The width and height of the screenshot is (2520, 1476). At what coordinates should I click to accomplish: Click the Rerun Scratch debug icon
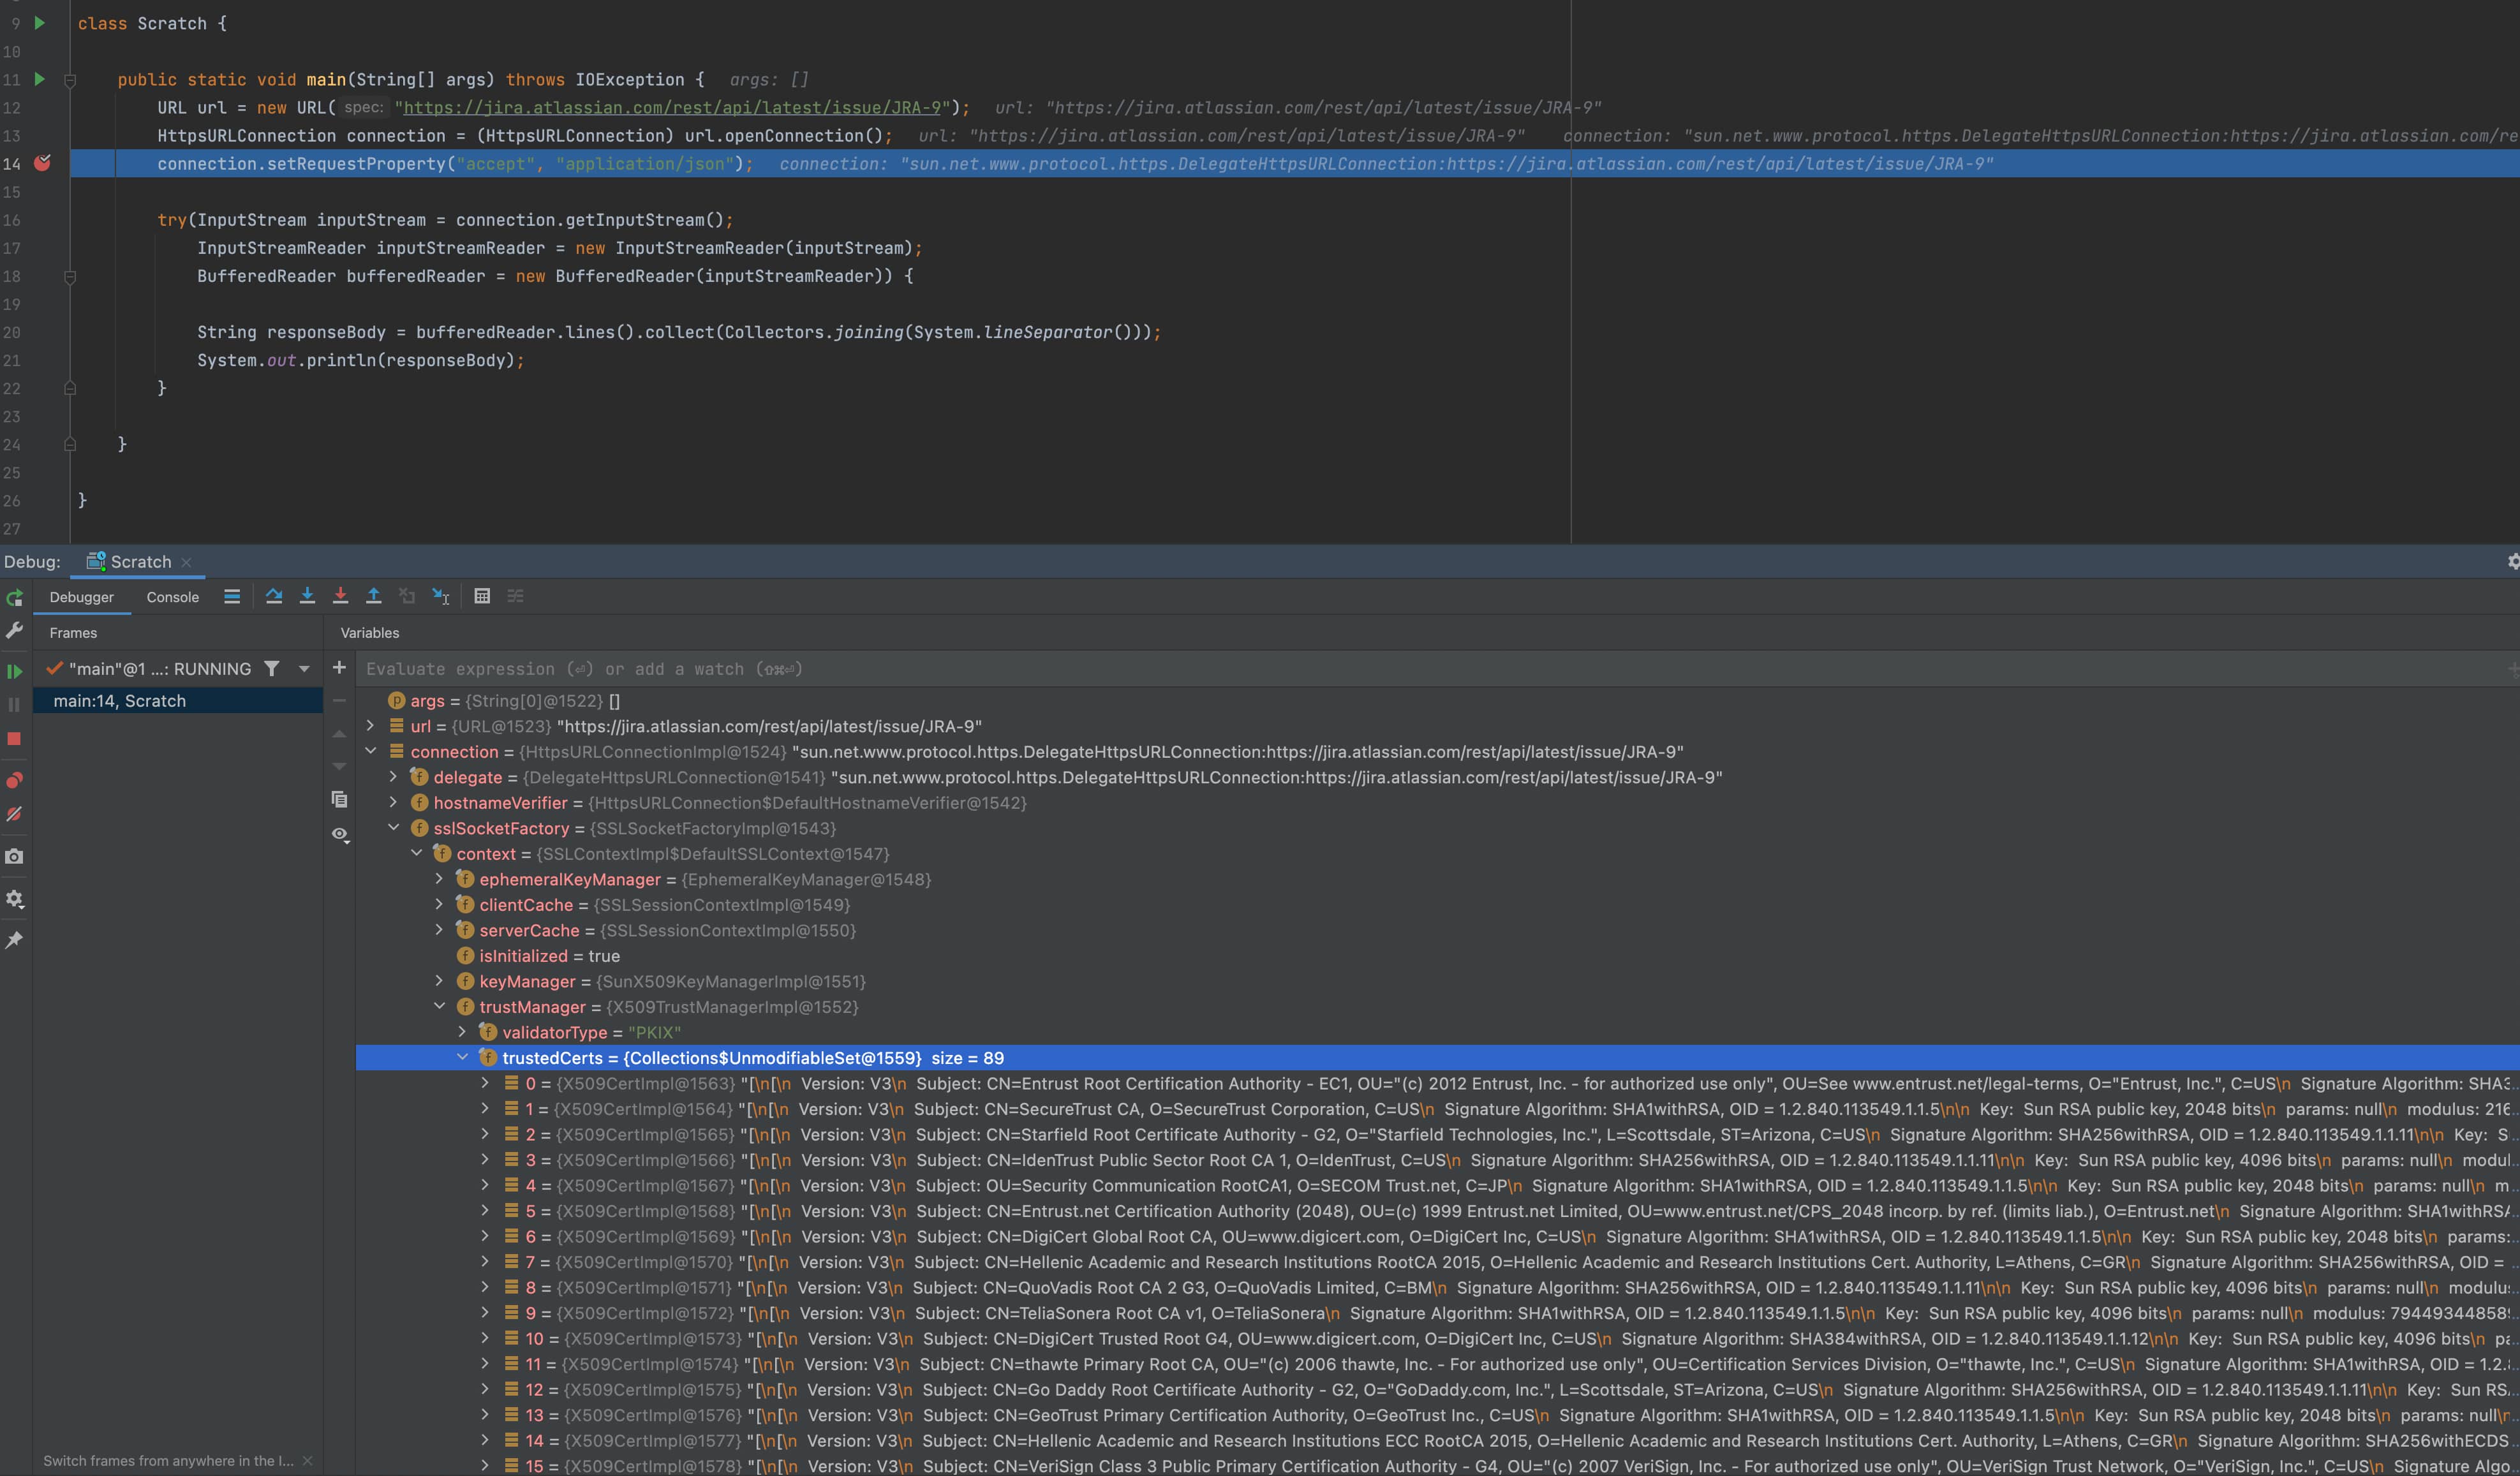(14, 597)
